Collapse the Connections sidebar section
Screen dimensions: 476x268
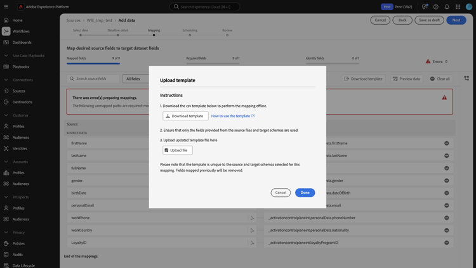pos(6,80)
